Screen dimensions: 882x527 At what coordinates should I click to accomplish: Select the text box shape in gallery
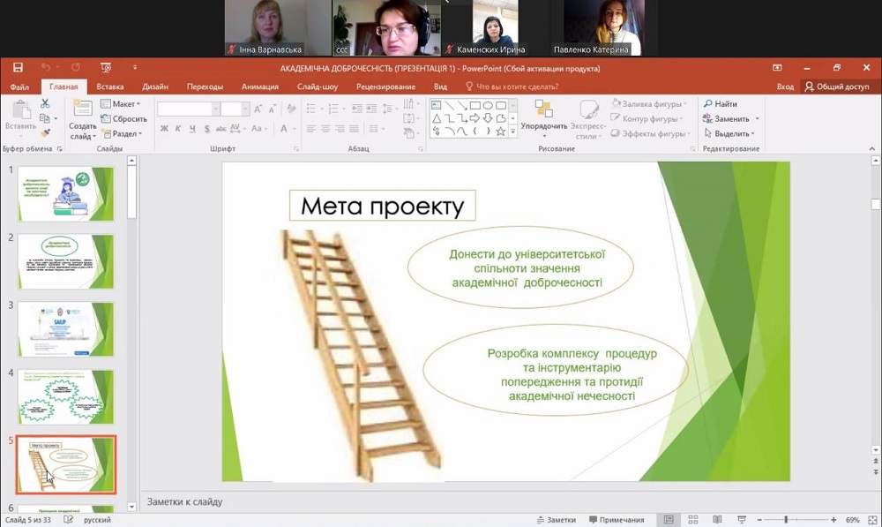click(x=436, y=105)
